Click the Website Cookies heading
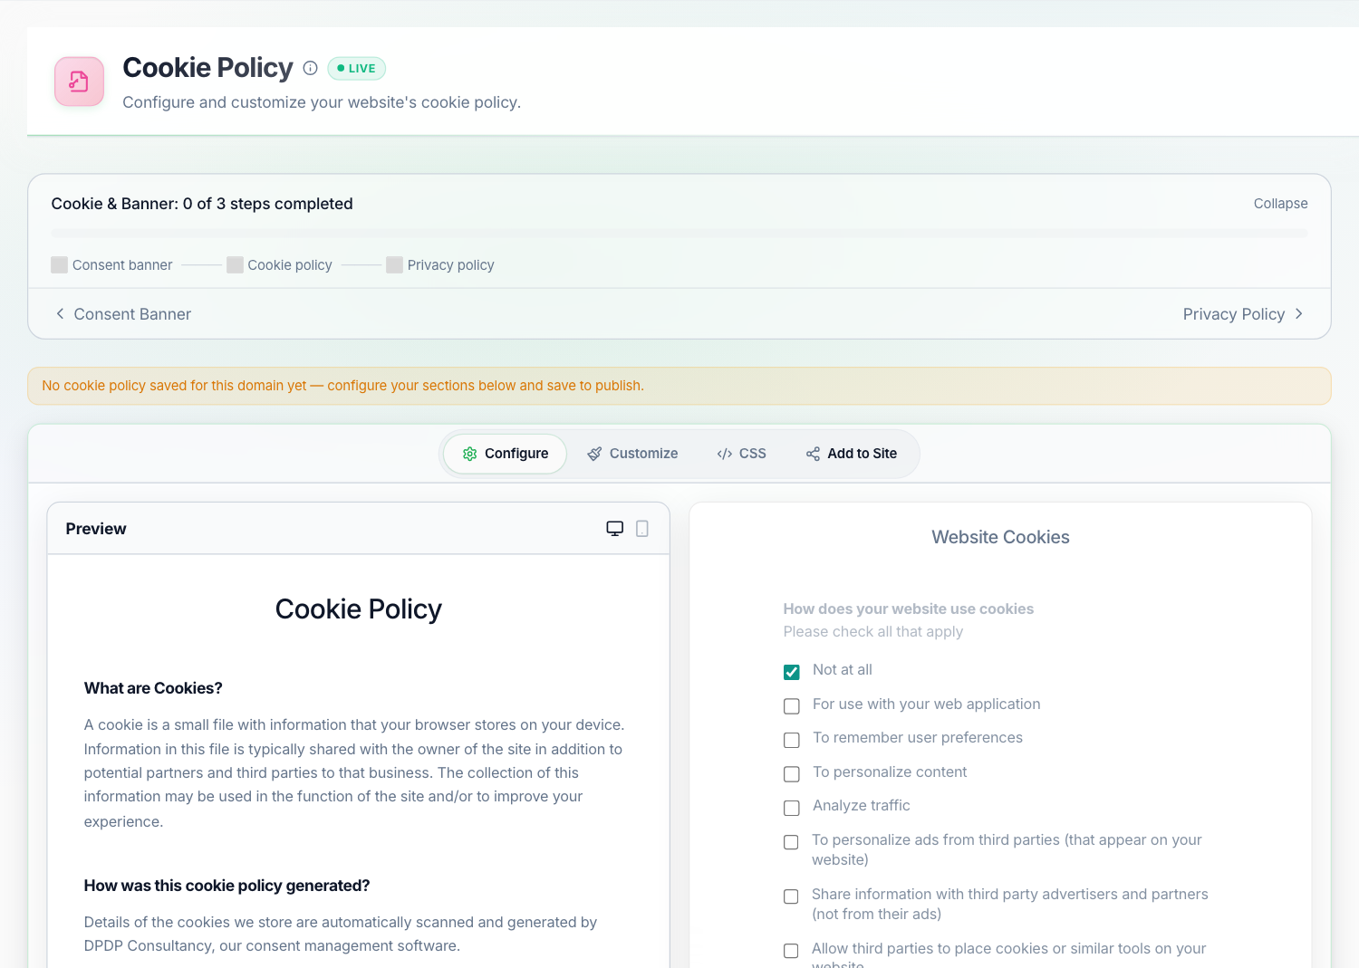Screen dimensions: 1359x968 click(x=1000, y=537)
